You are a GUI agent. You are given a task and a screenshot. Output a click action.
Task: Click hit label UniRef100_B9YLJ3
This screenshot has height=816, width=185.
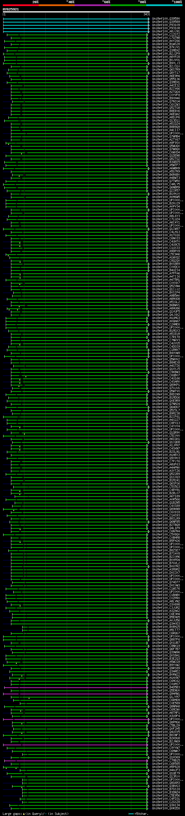(166, 63)
